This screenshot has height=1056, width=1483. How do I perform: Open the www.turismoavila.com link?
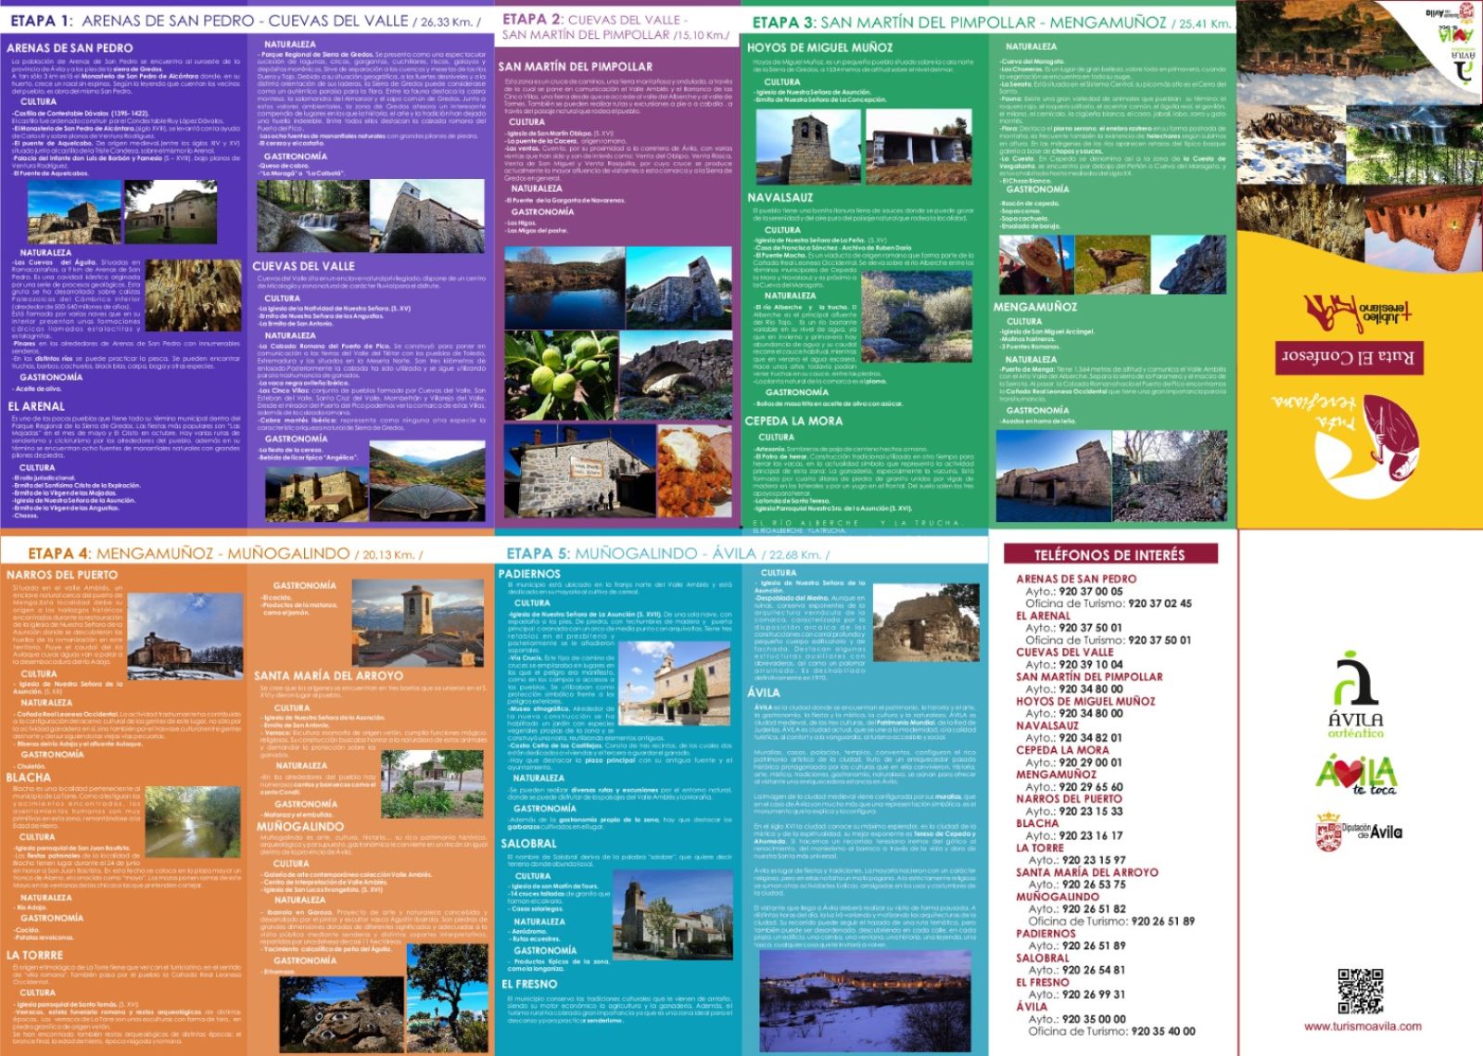[x=1363, y=1026]
